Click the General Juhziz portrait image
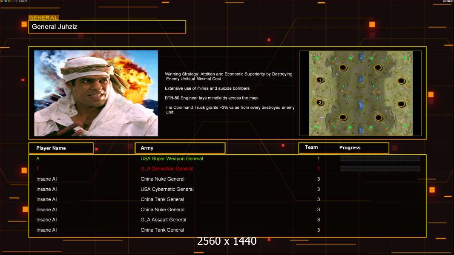Screen dimensions: 454x255 coord(96,93)
